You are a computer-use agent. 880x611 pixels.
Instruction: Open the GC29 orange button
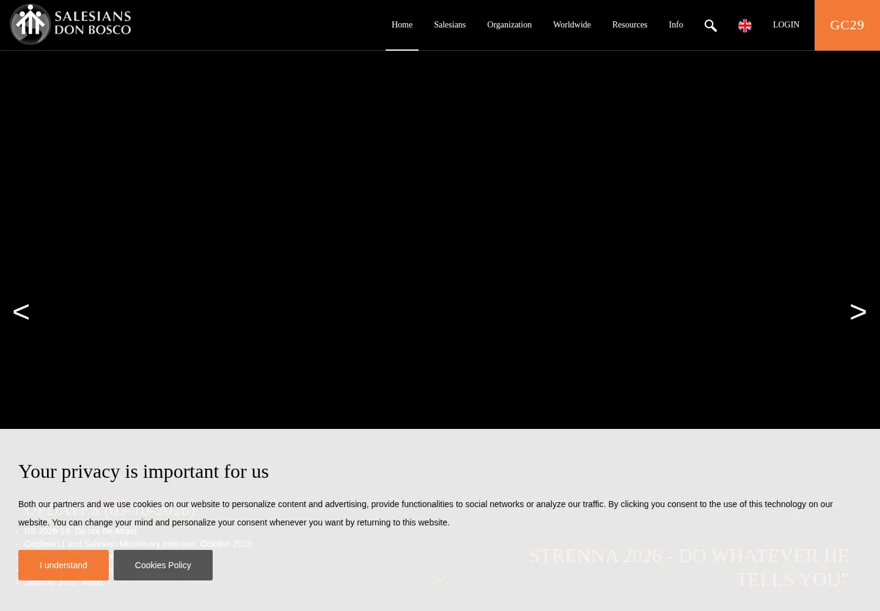pos(847,25)
